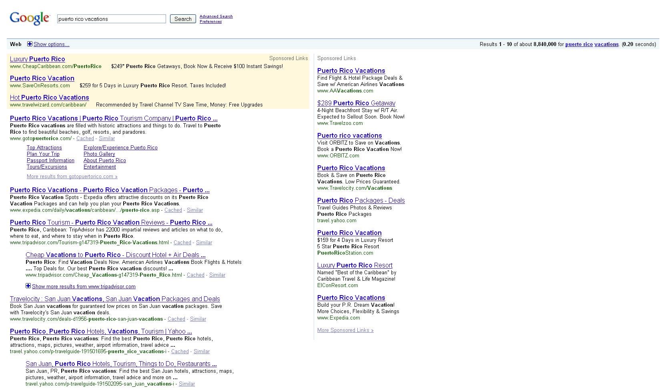Click www.Travelzoo.com URL text
The height and width of the screenshot is (390, 663).
coord(340,123)
